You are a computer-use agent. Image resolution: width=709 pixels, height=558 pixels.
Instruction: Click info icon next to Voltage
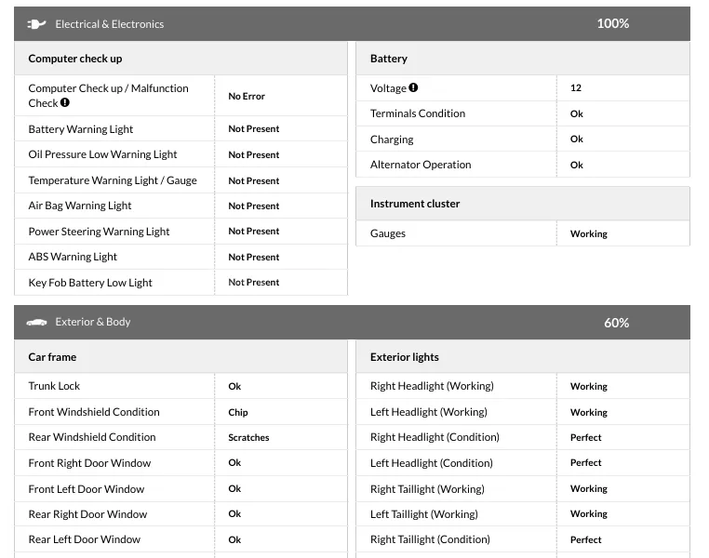(x=413, y=88)
